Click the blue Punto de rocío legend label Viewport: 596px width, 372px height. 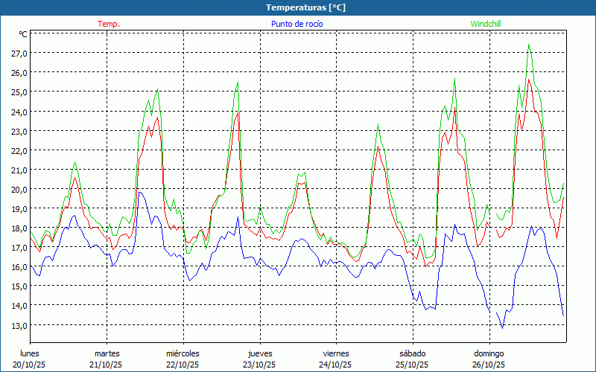297,24
